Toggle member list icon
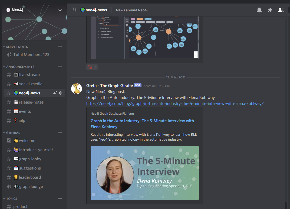This screenshot has height=209, width=290. pos(281,10)
